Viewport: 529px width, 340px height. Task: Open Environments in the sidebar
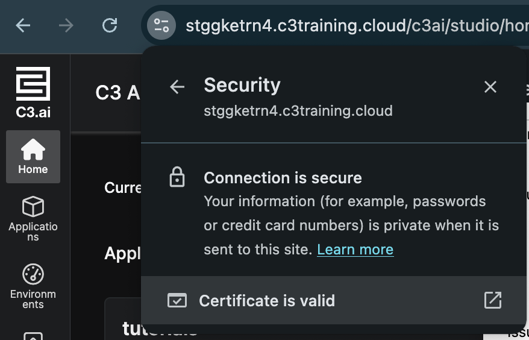[x=33, y=286]
